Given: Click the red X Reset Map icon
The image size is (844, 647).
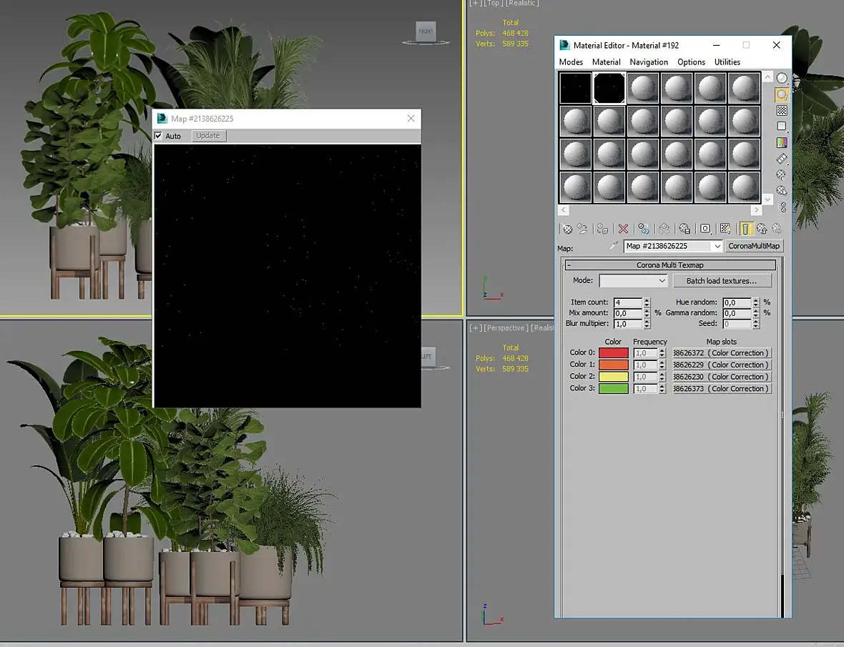Looking at the screenshot, I should pos(623,229).
